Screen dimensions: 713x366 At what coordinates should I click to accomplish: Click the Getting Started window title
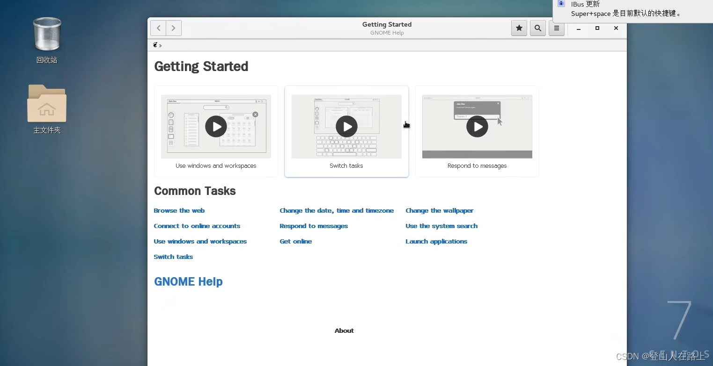(x=387, y=24)
